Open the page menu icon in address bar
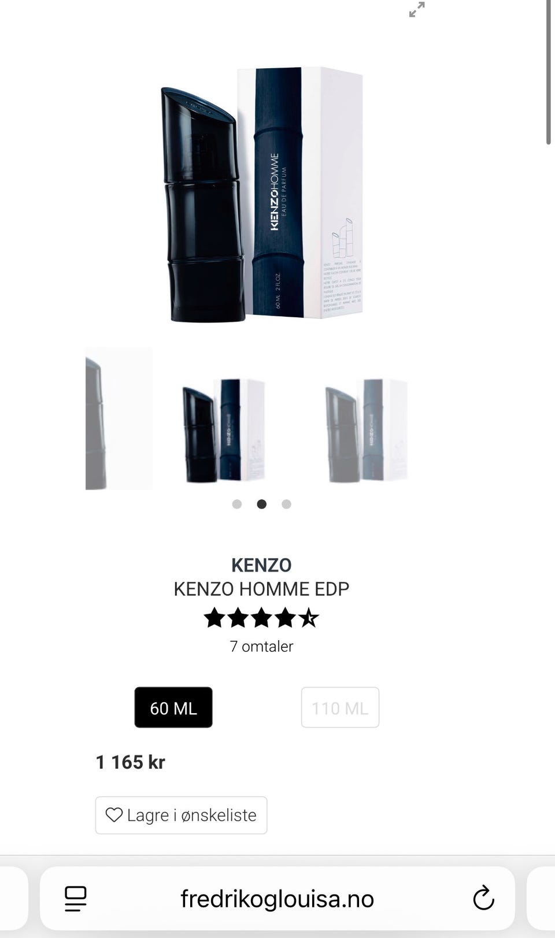The width and height of the screenshot is (555, 938). (76, 899)
